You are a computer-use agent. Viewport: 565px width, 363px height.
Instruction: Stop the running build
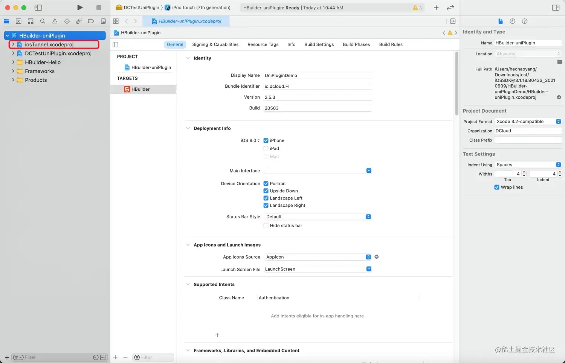tap(99, 8)
